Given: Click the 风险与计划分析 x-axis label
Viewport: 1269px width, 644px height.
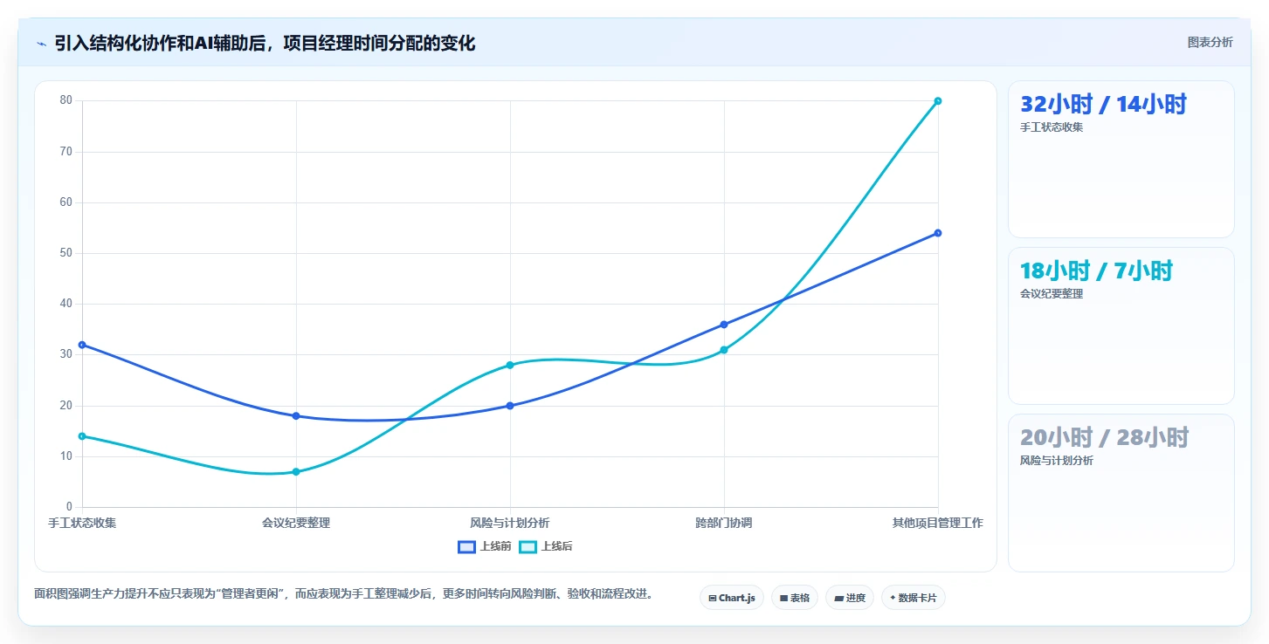Looking at the screenshot, I should click(x=510, y=523).
